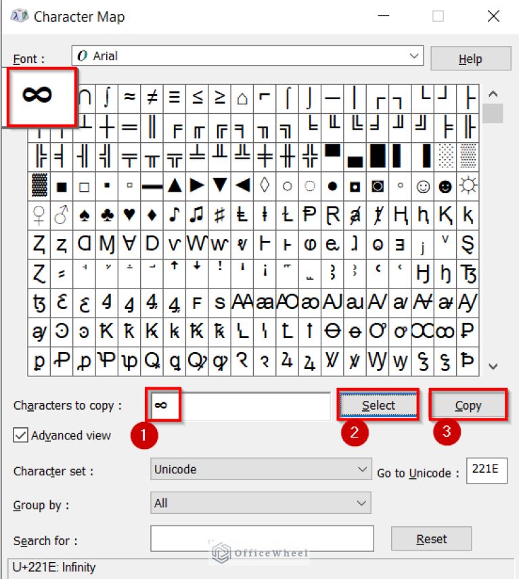Open the Font dropdown showing Arial
Screen dimensions: 519x579
click(248, 56)
